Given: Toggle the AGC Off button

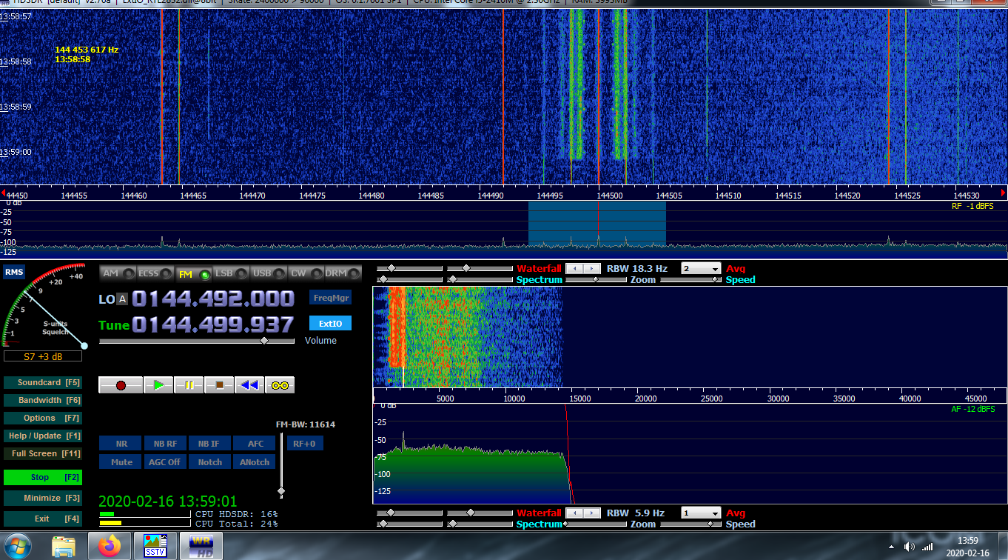Looking at the screenshot, I should 165,461.
